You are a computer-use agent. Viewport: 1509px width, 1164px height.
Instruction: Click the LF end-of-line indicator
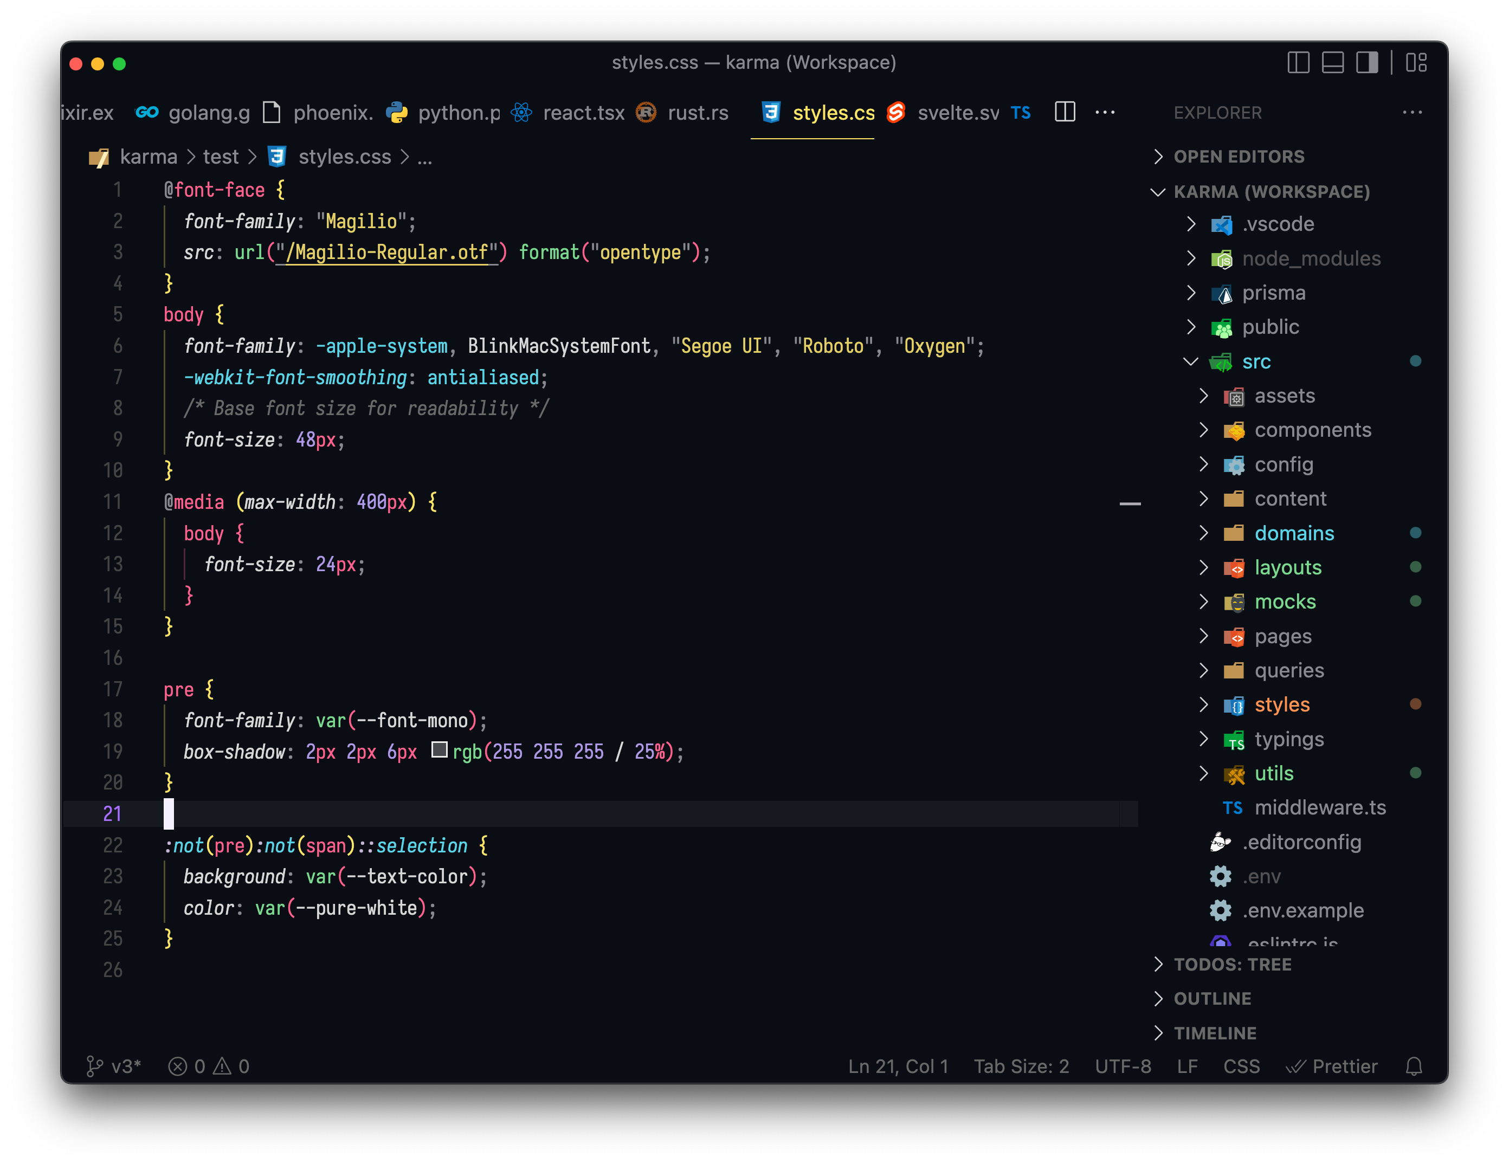point(1188,1066)
